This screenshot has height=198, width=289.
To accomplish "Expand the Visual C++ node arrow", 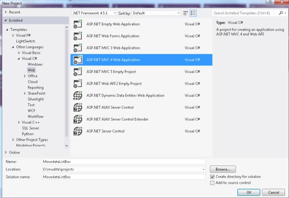I will [x=19, y=122].
